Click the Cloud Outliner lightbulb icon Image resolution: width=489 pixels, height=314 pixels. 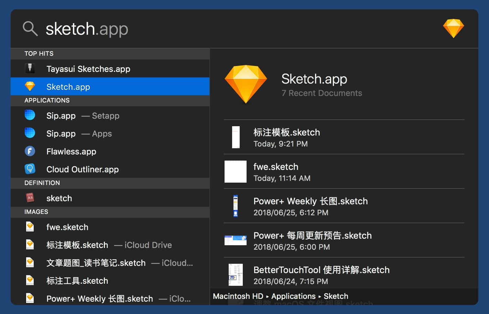pyautogui.click(x=30, y=169)
